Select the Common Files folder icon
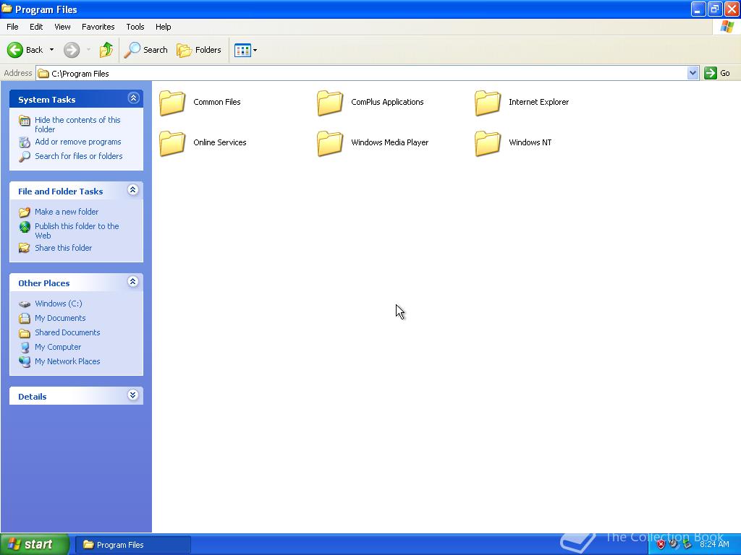The height and width of the screenshot is (555, 741). tap(172, 103)
